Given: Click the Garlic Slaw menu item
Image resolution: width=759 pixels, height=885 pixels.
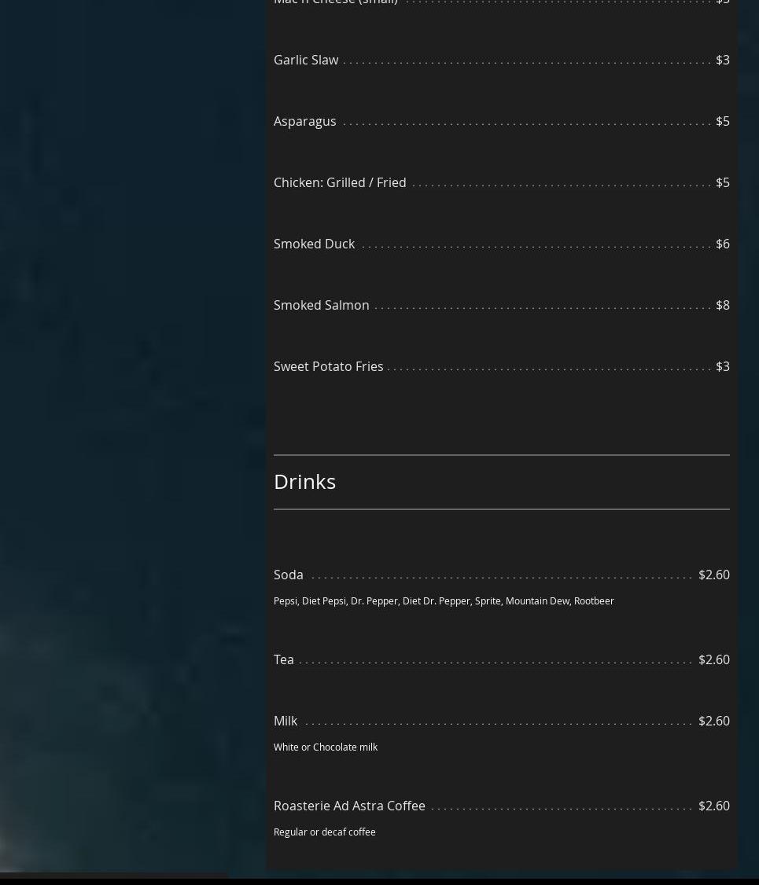Looking at the screenshot, I should 306,60.
